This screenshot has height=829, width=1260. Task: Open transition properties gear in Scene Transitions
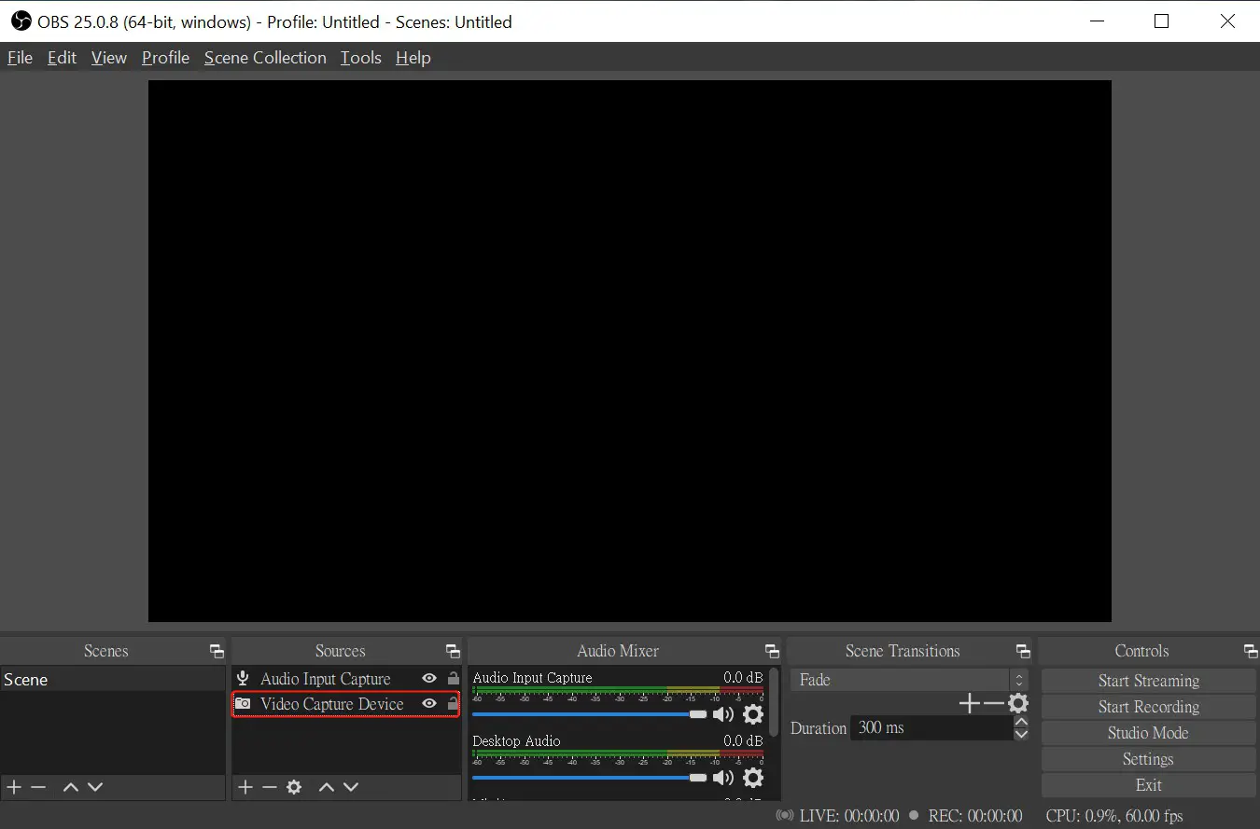coord(1018,703)
